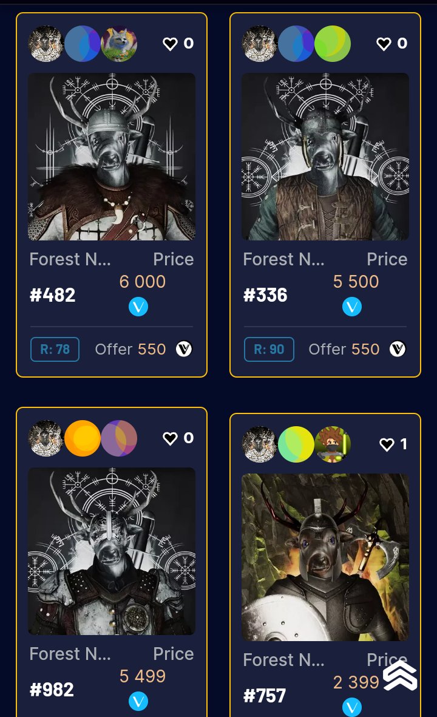
Task: Open the green gradient avatar on the #336 card
Action: [x=333, y=44]
